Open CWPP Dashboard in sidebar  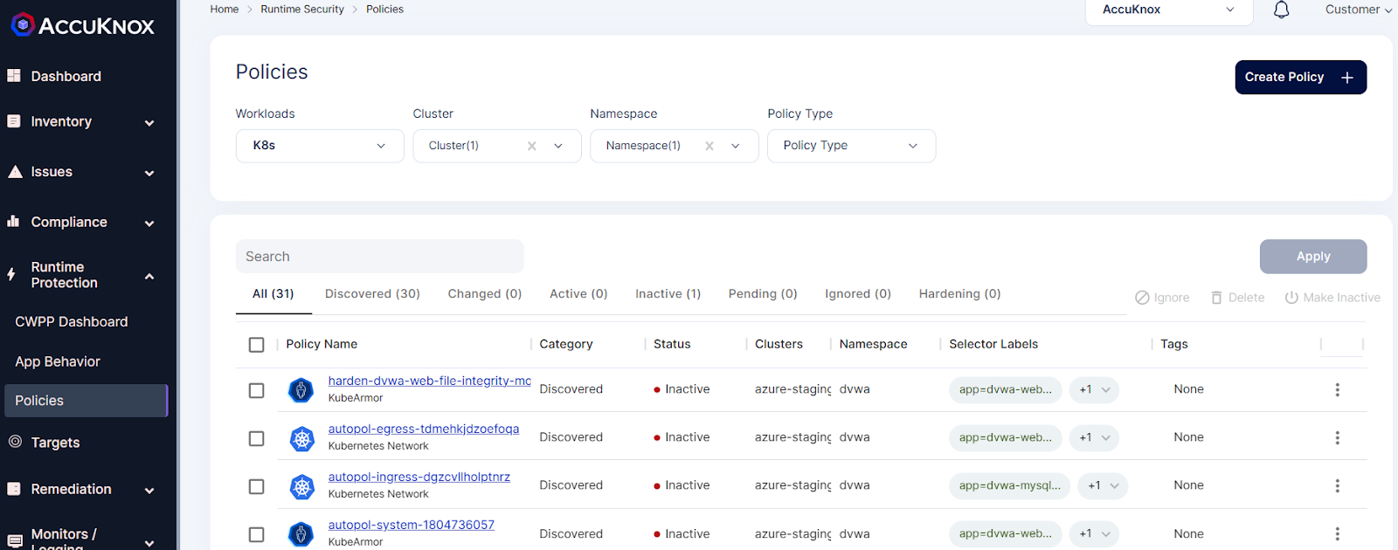click(72, 322)
